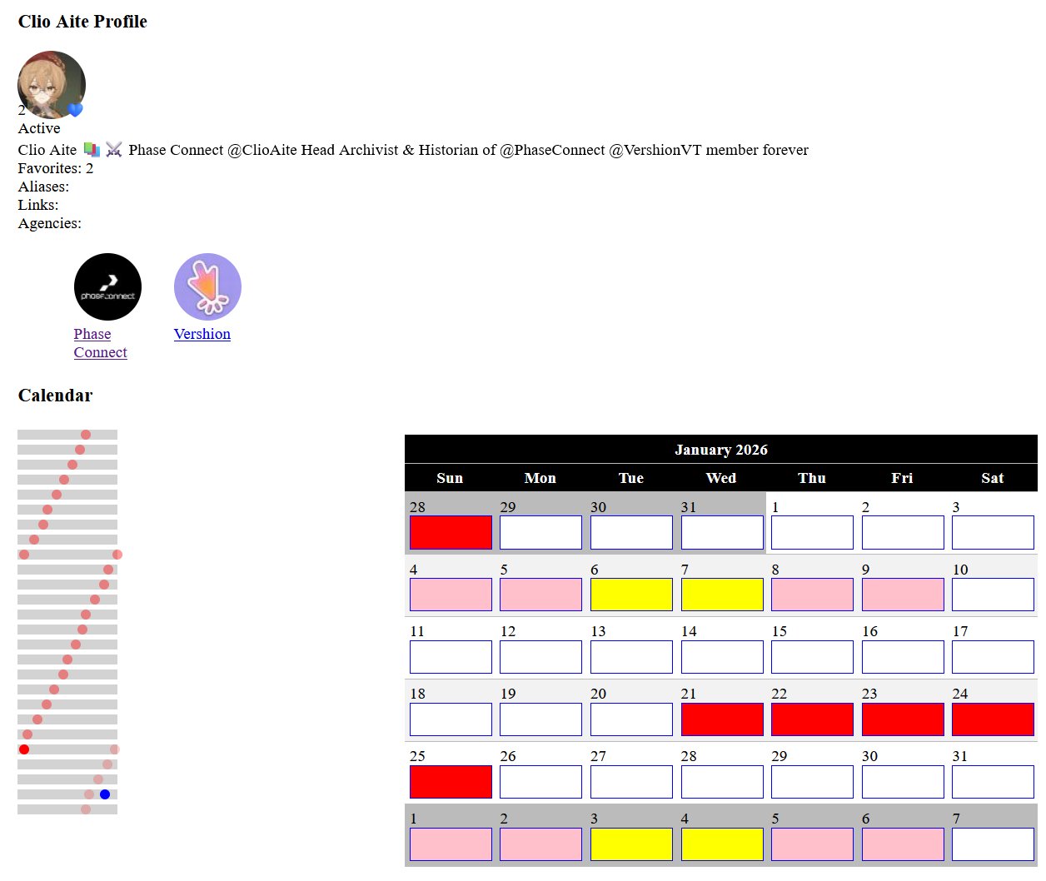Image resolution: width=1046 pixels, height=881 pixels.
Task: Select the yellow cell for January 6
Action: click(x=631, y=595)
